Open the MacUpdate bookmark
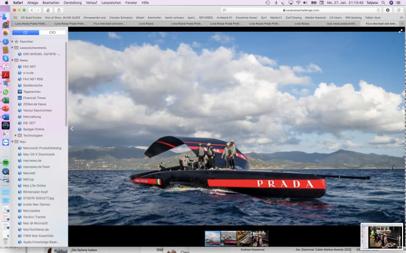Image resolution: width=406 pixels, height=253 pixels. coord(29,211)
